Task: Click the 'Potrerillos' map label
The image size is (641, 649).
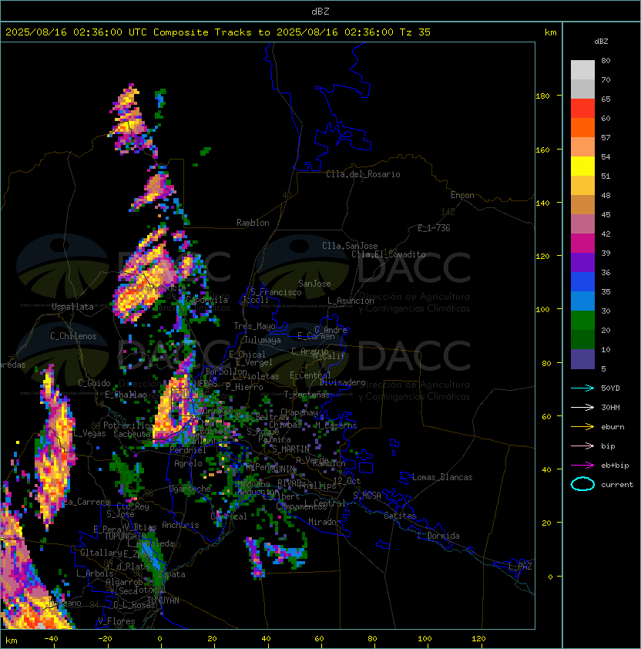Action: click(129, 425)
